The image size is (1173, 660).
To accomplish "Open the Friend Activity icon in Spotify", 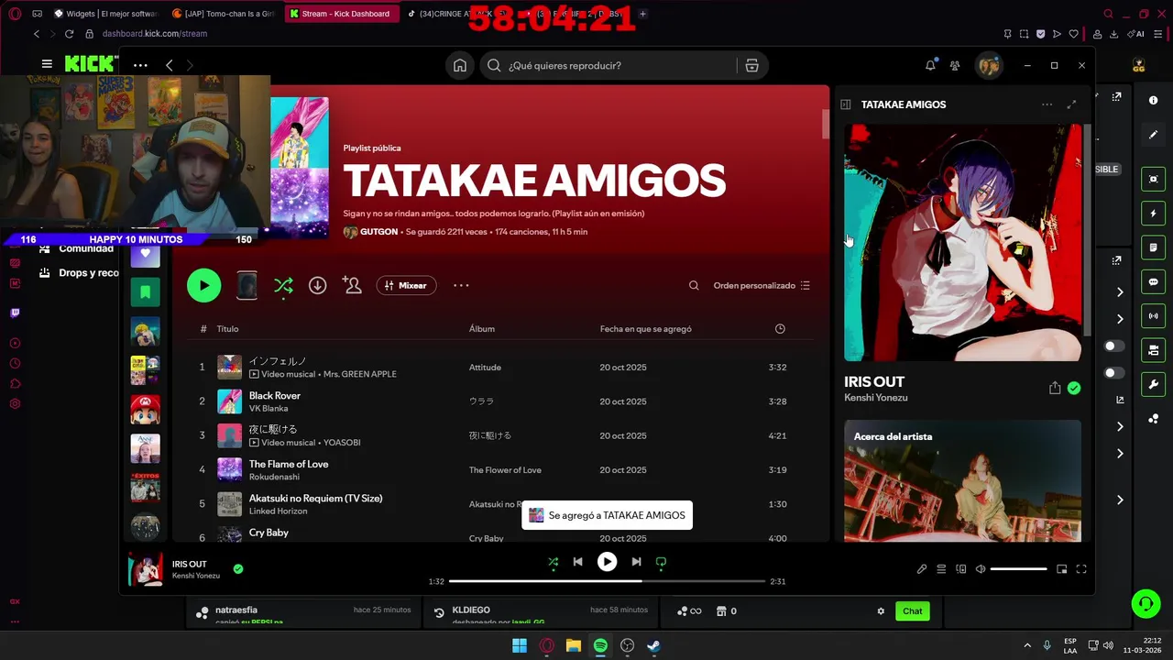I will (955, 65).
